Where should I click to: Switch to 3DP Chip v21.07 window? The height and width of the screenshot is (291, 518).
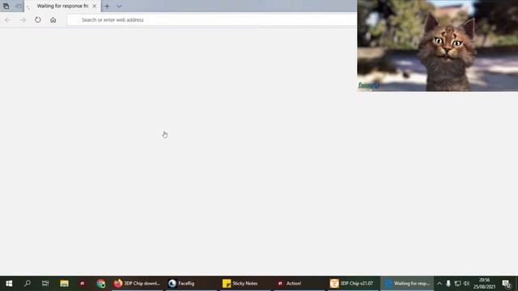(353, 284)
